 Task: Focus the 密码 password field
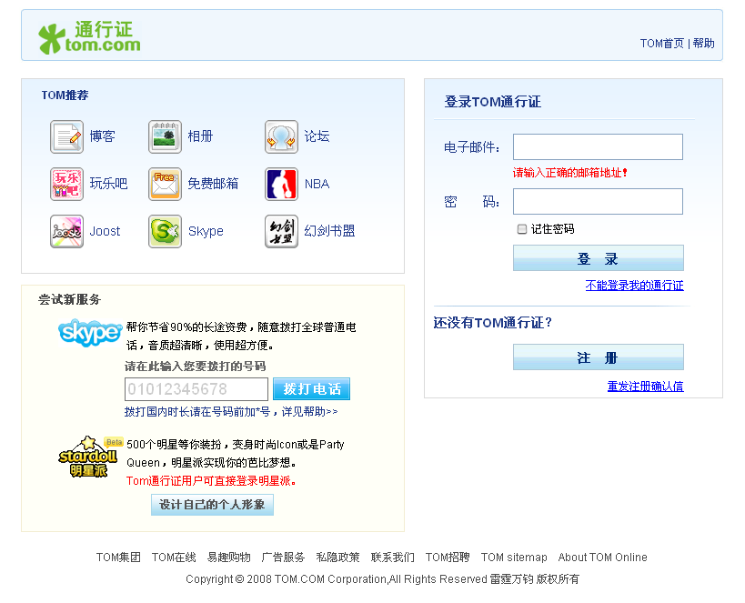[x=598, y=202]
